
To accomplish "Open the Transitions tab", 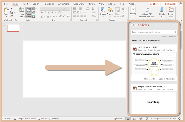I will coord(48,4).
